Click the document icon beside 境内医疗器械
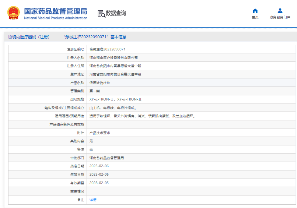Viewport: 297px width, 208px height. [x=10, y=37]
